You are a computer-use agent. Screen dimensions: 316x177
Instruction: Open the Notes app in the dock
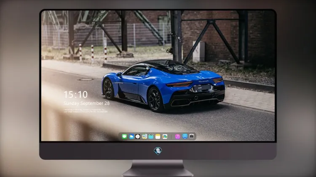point(158,136)
